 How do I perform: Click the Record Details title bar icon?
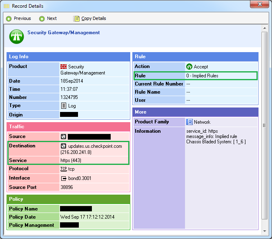point(7,6)
